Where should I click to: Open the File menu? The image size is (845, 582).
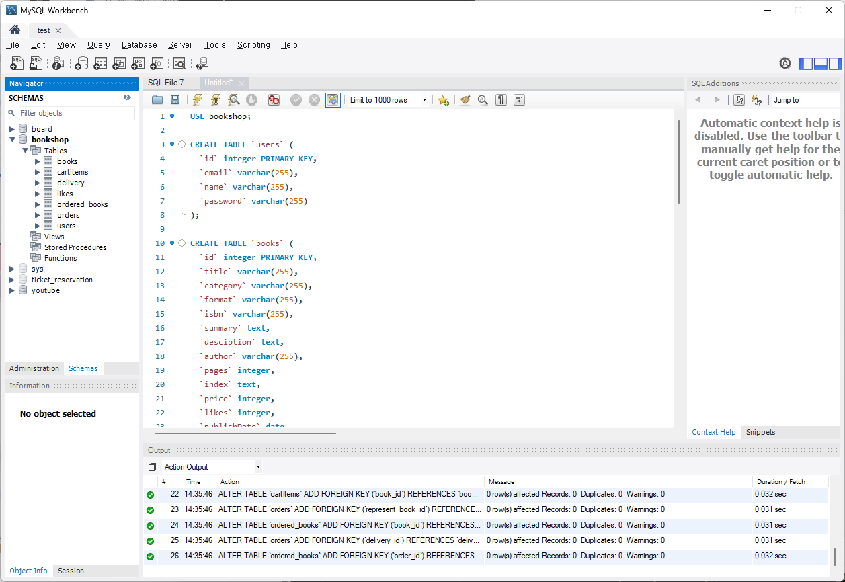[13, 45]
